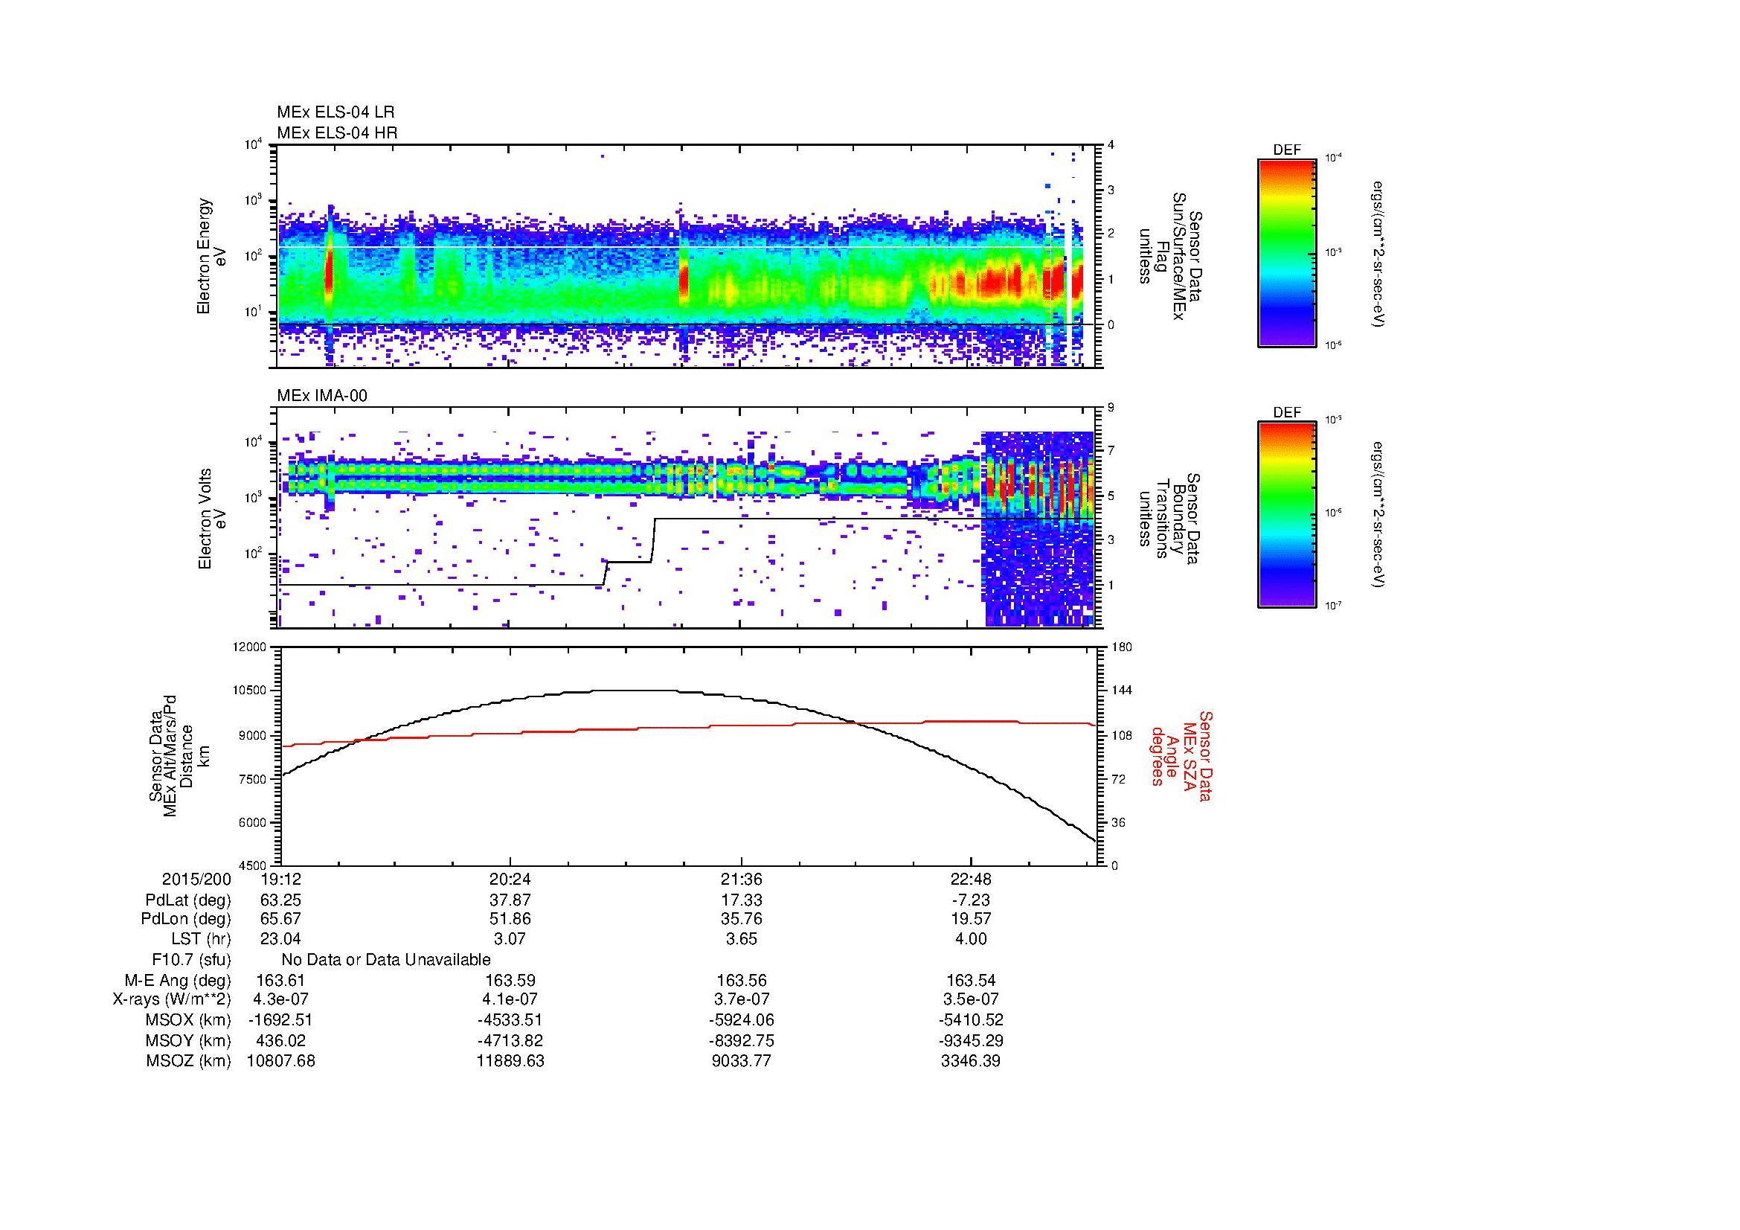
Task: Click the 'LST (hr)' row label
Action: [201, 940]
